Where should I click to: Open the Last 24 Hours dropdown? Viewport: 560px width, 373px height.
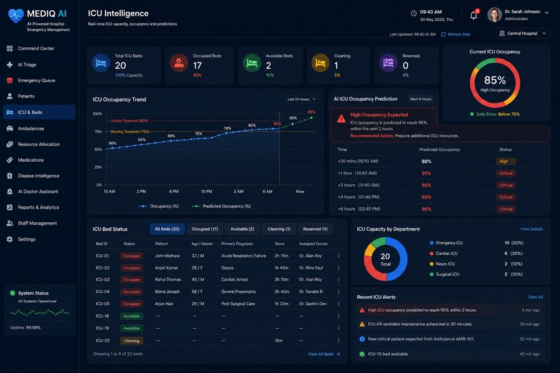point(302,99)
